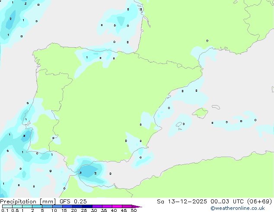Click the 15–20 mm blue legend swatch
Image resolution: width=274 pixels, height=212 pixels.
tap(67, 206)
